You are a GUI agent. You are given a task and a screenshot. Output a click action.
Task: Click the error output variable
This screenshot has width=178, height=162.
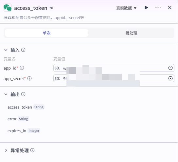pyautogui.click(x=12, y=119)
